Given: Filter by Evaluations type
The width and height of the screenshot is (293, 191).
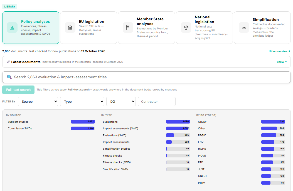Looking at the screenshot, I should 146,122.
